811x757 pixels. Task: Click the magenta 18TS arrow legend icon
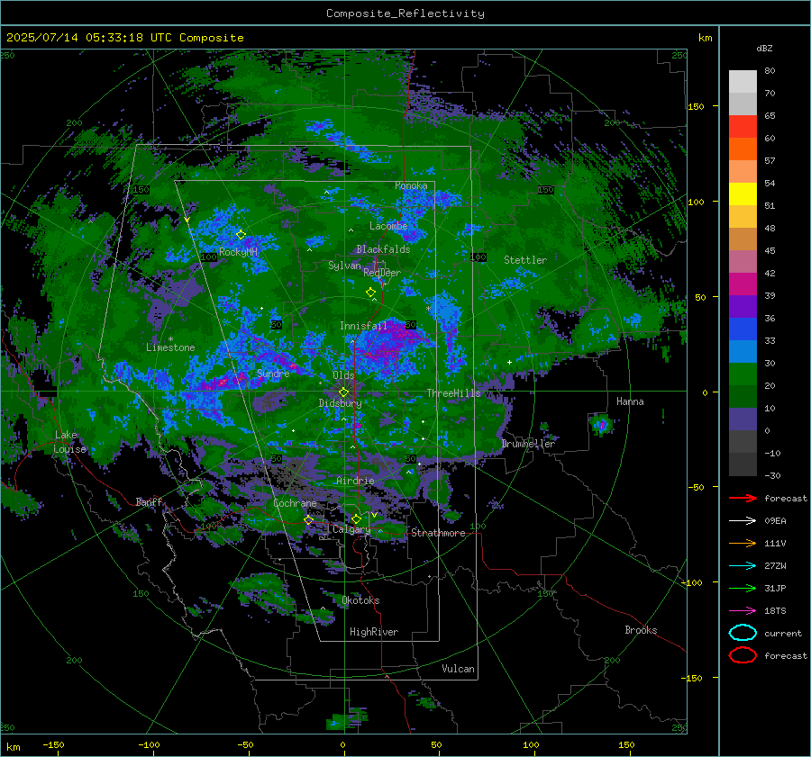743,611
